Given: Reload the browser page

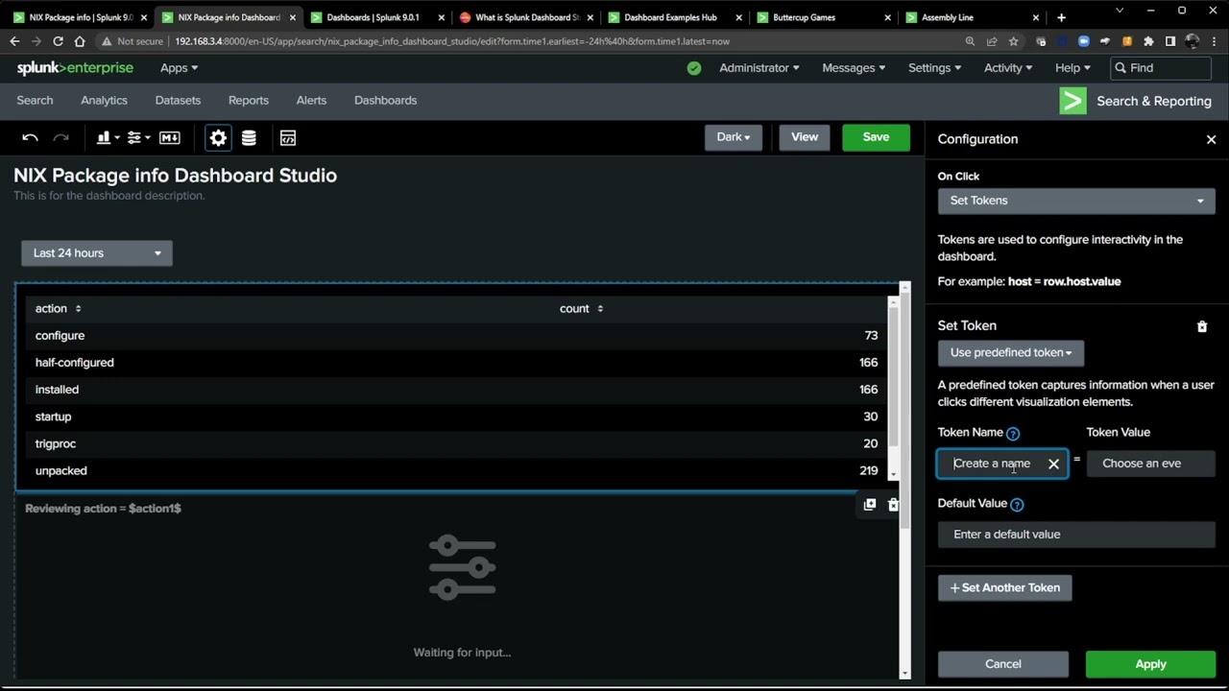Looking at the screenshot, I should (58, 41).
